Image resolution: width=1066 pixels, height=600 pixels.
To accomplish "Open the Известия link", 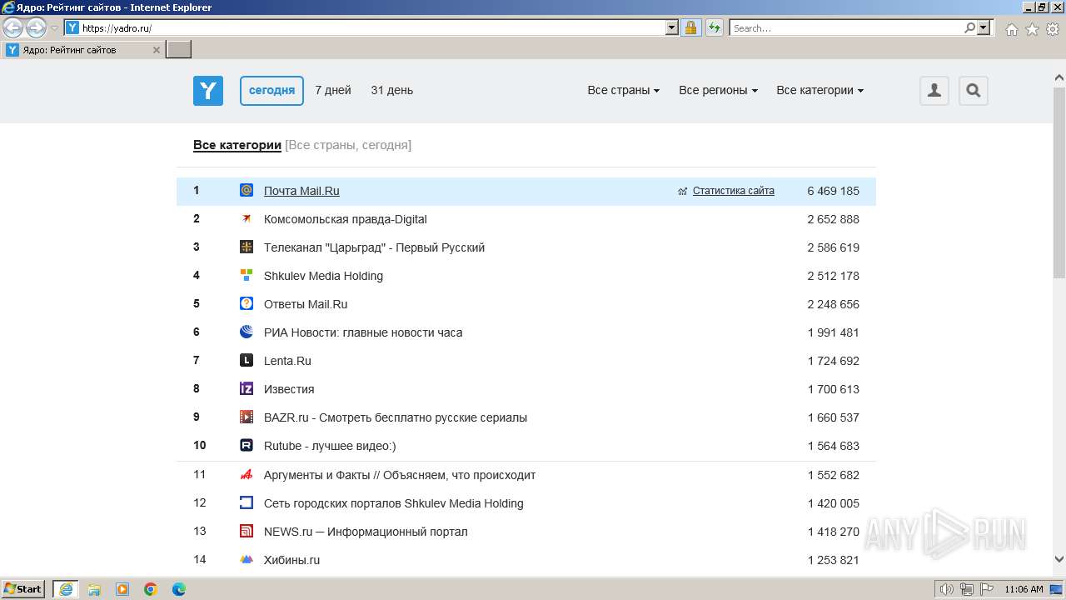I will tap(289, 389).
